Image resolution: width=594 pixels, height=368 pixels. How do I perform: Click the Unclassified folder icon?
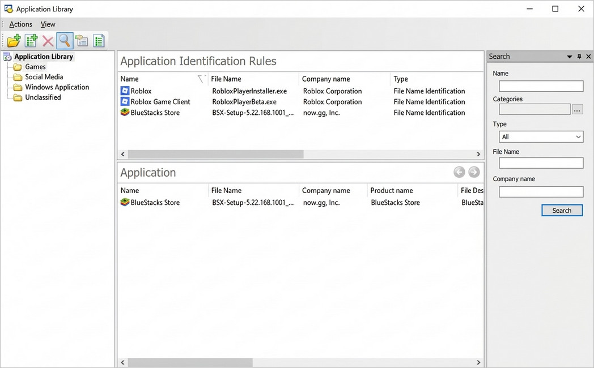pyautogui.click(x=18, y=97)
